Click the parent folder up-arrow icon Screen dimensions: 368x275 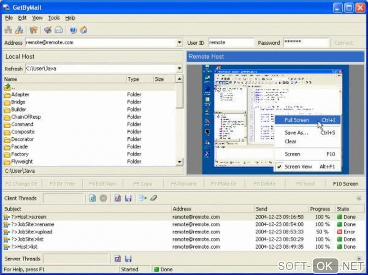(7, 87)
